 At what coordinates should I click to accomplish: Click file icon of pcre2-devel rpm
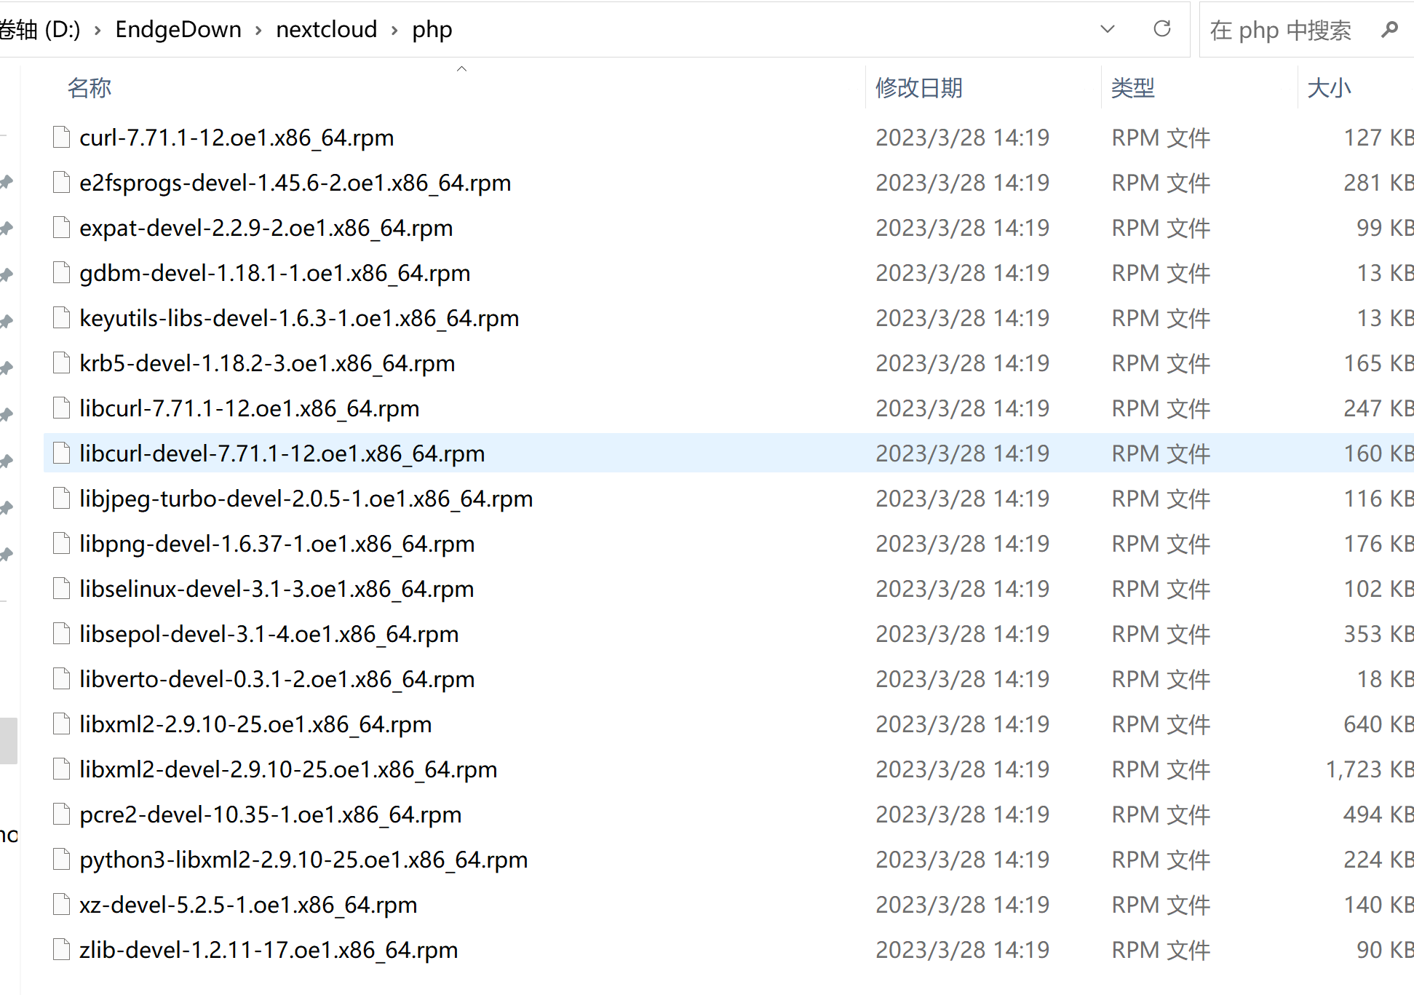tap(62, 814)
